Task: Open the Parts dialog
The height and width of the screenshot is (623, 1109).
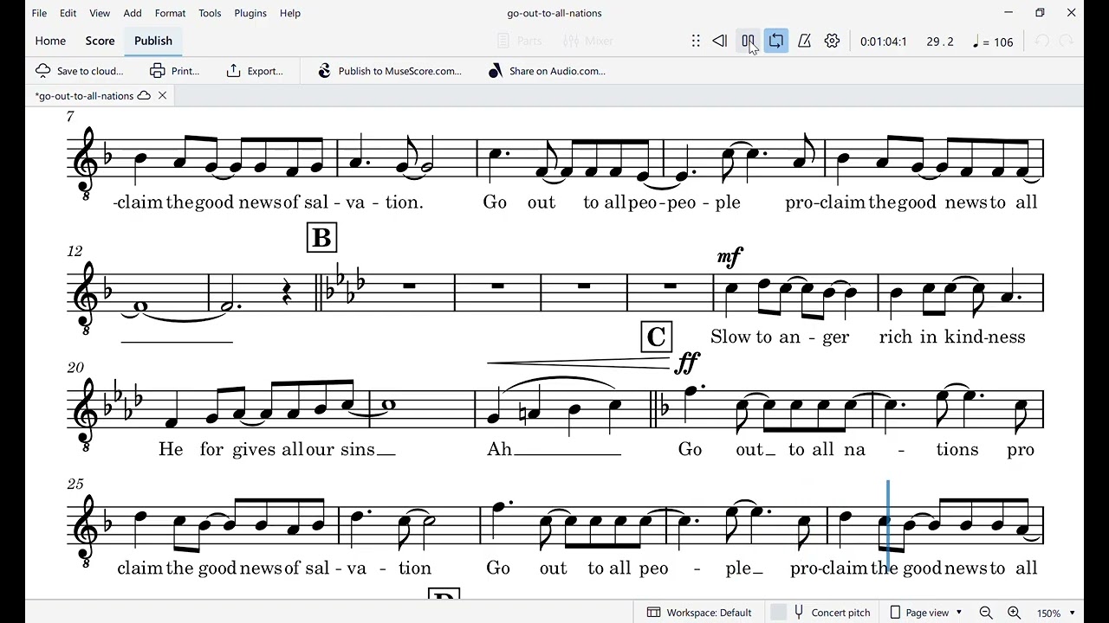Action: pyautogui.click(x=520, y=41)
